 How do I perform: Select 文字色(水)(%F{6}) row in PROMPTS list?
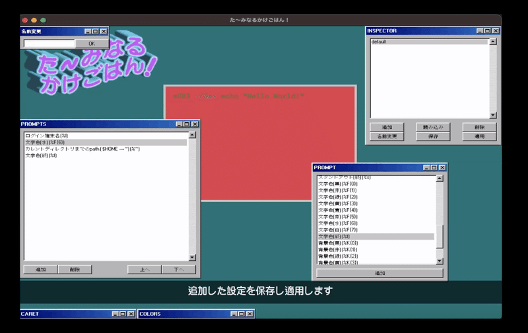pyautogui.click(x=106, y=142)
